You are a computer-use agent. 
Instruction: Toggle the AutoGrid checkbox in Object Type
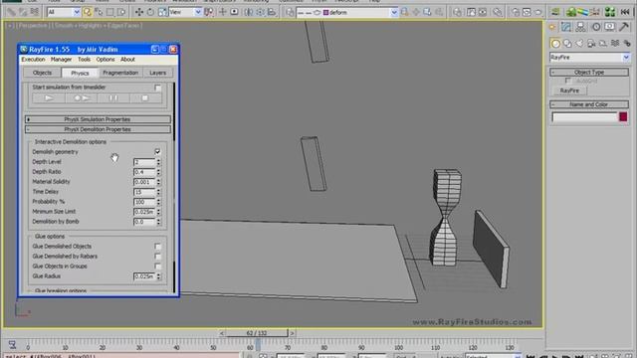[x=568, y=81]
